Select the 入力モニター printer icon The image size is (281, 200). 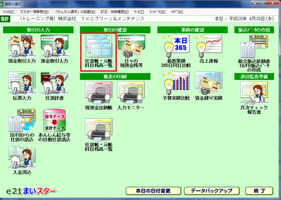[x=131, y=96]
